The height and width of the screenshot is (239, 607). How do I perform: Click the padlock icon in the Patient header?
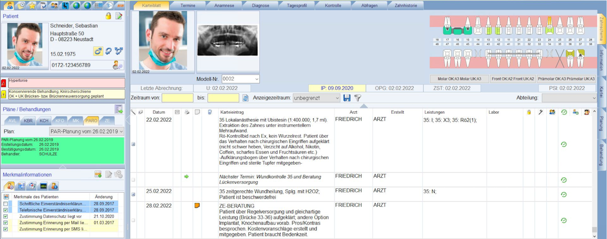108,16
